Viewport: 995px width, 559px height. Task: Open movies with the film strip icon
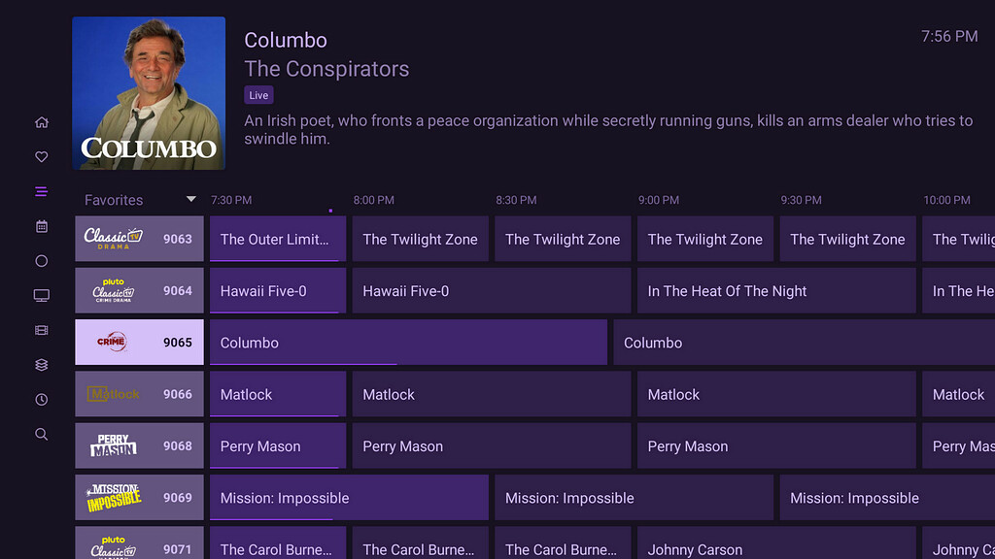point(41,330)
